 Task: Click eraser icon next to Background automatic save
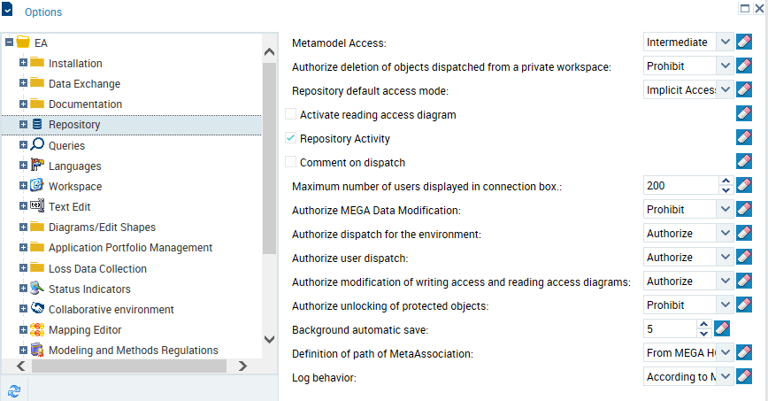click(721, 329)
